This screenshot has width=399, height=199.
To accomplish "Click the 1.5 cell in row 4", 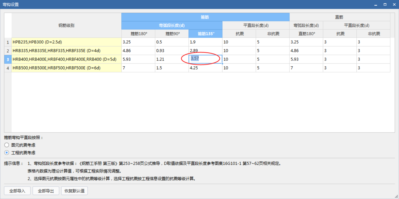I will (x=172, y=68).
